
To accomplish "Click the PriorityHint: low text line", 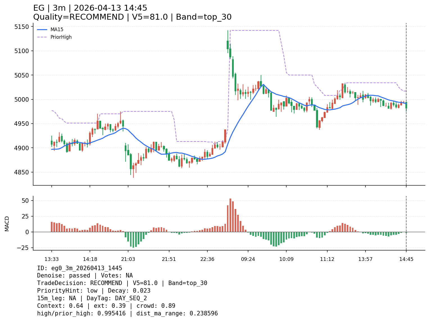I will coord(94,291).
